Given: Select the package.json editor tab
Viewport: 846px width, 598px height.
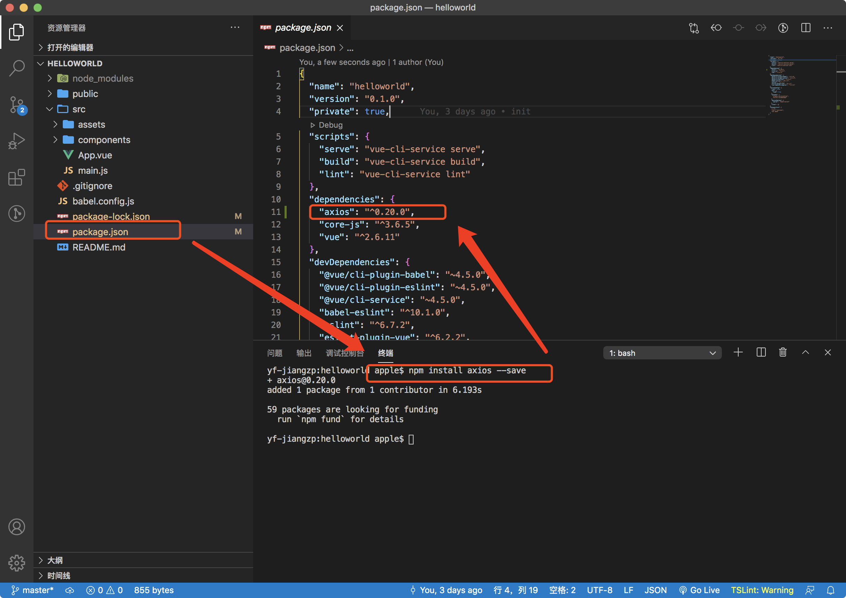Looking at the screenshot, I should tap(302, 28).
